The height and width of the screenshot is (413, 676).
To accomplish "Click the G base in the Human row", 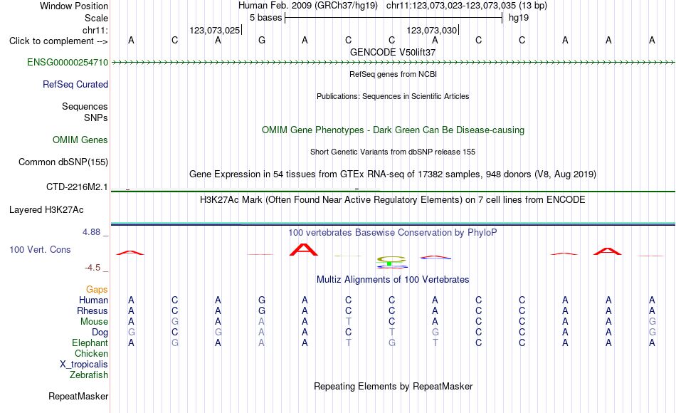I will (261, 300).
